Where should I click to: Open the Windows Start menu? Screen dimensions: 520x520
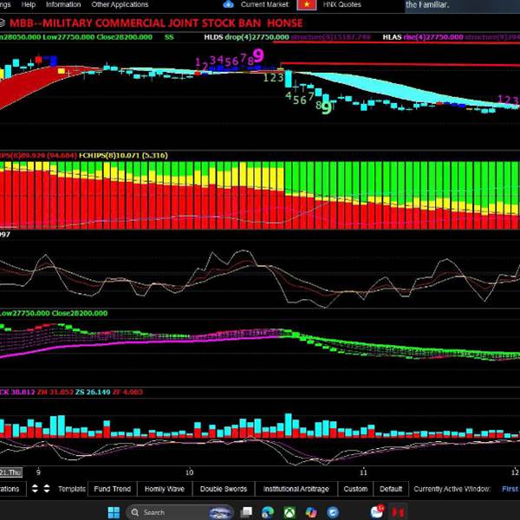[114, 512]
